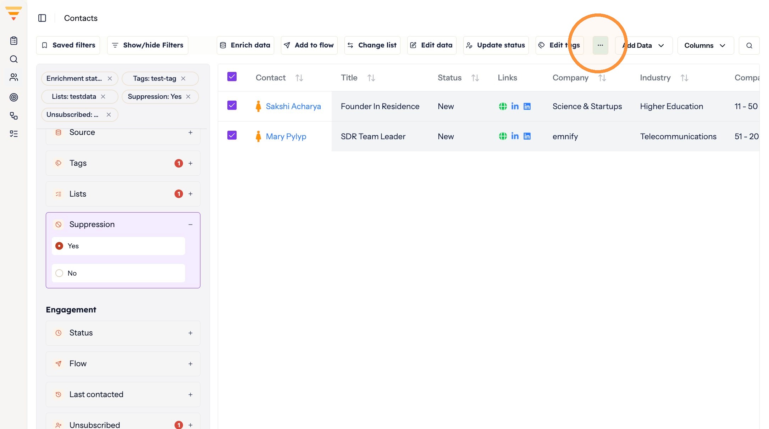Select the No suppression radio option
Image resolution: width=769 pixels, height=429 pixels.
(118, 273)
